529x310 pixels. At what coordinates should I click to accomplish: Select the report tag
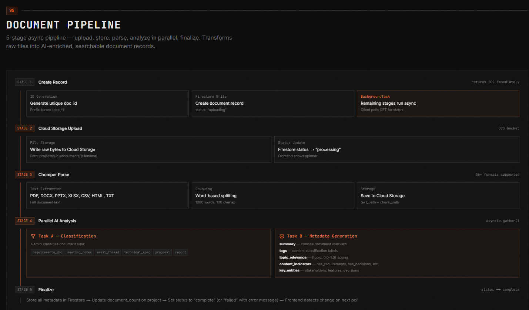[181, 252]
